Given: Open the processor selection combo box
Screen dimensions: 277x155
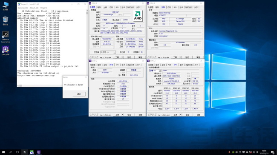Looking at the screenshot, I should click(108, 52).
